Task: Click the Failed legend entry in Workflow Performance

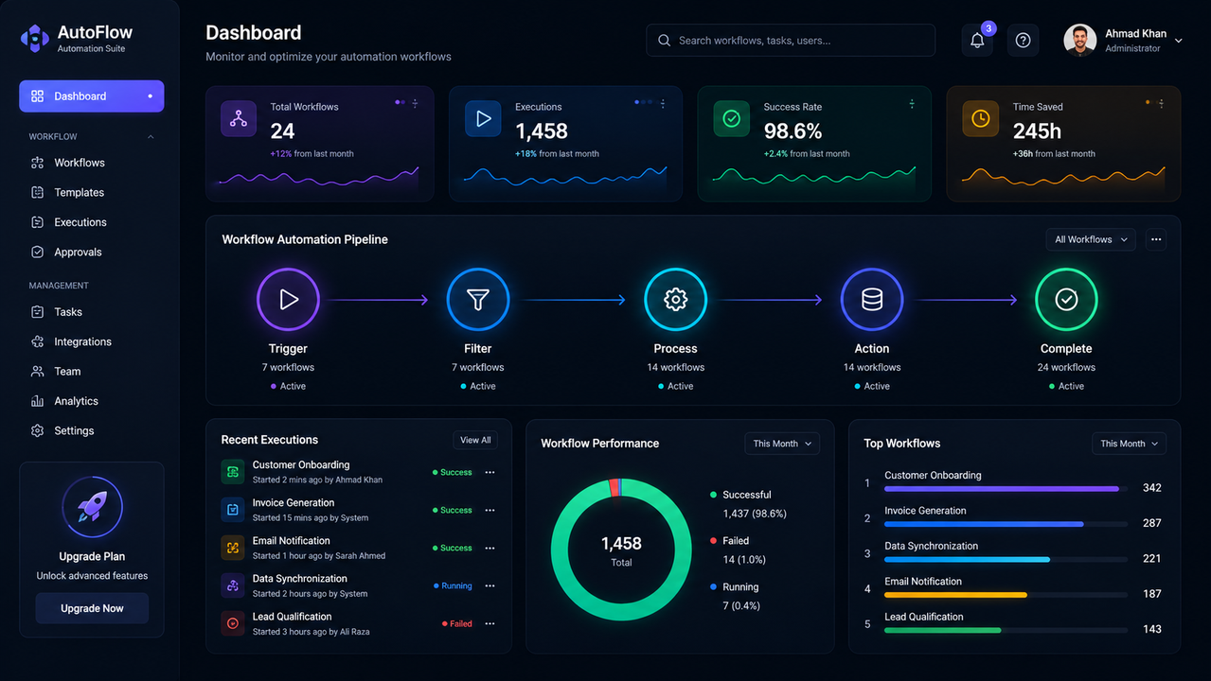Action: (x=739, y=550)
